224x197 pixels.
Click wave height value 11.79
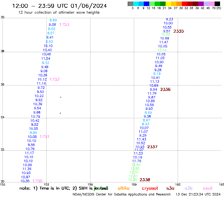click(x=152, y=93)
